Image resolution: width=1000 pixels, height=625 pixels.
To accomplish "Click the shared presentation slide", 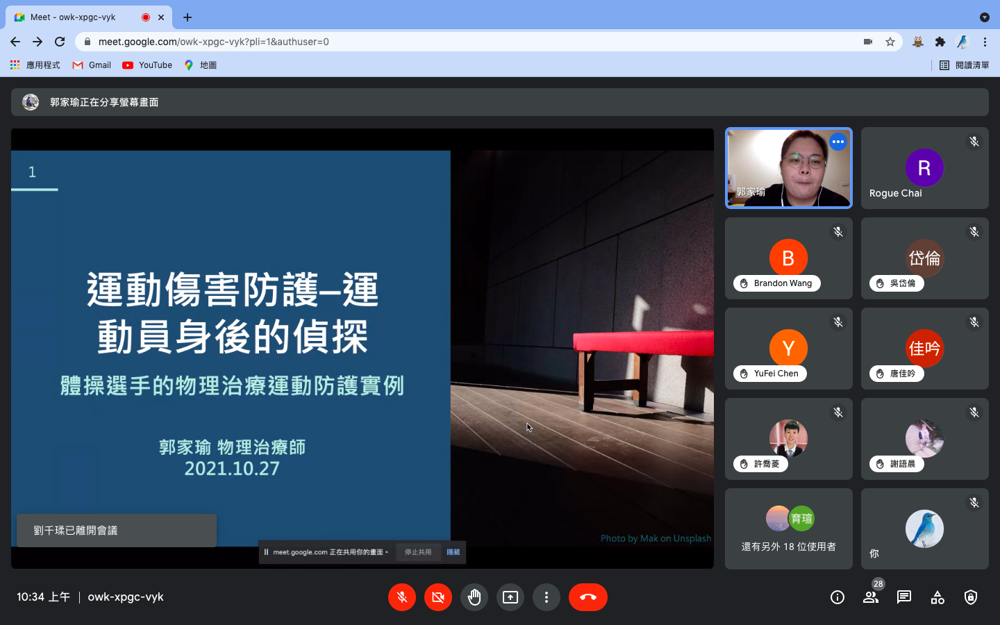I will point(362,349).
